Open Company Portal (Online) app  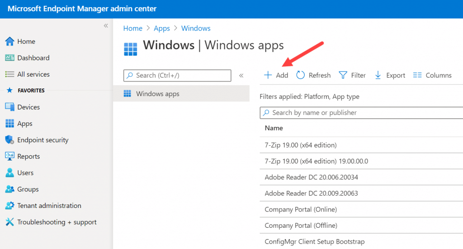click(x=301, y=209)
